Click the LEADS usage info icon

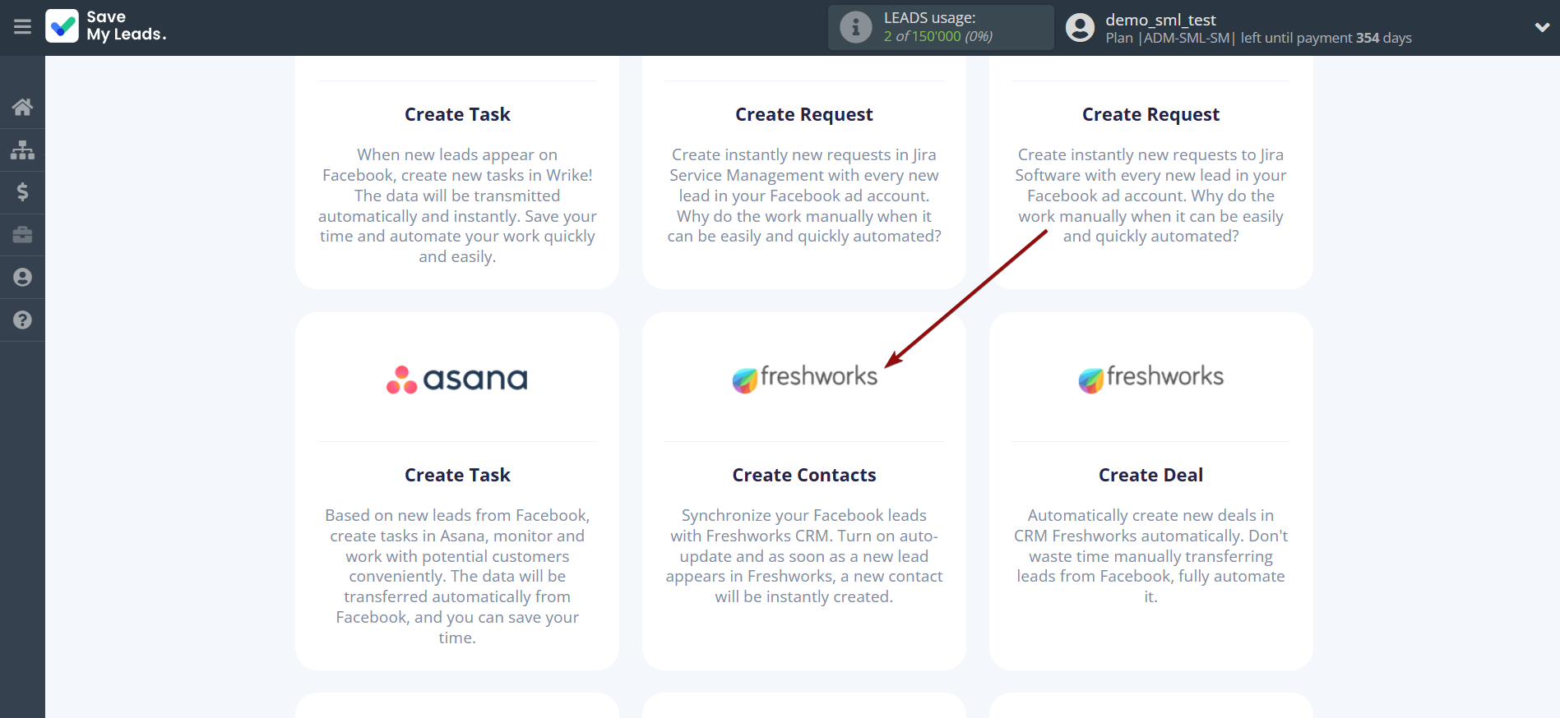pyautogui.click(x=855, y=27)
